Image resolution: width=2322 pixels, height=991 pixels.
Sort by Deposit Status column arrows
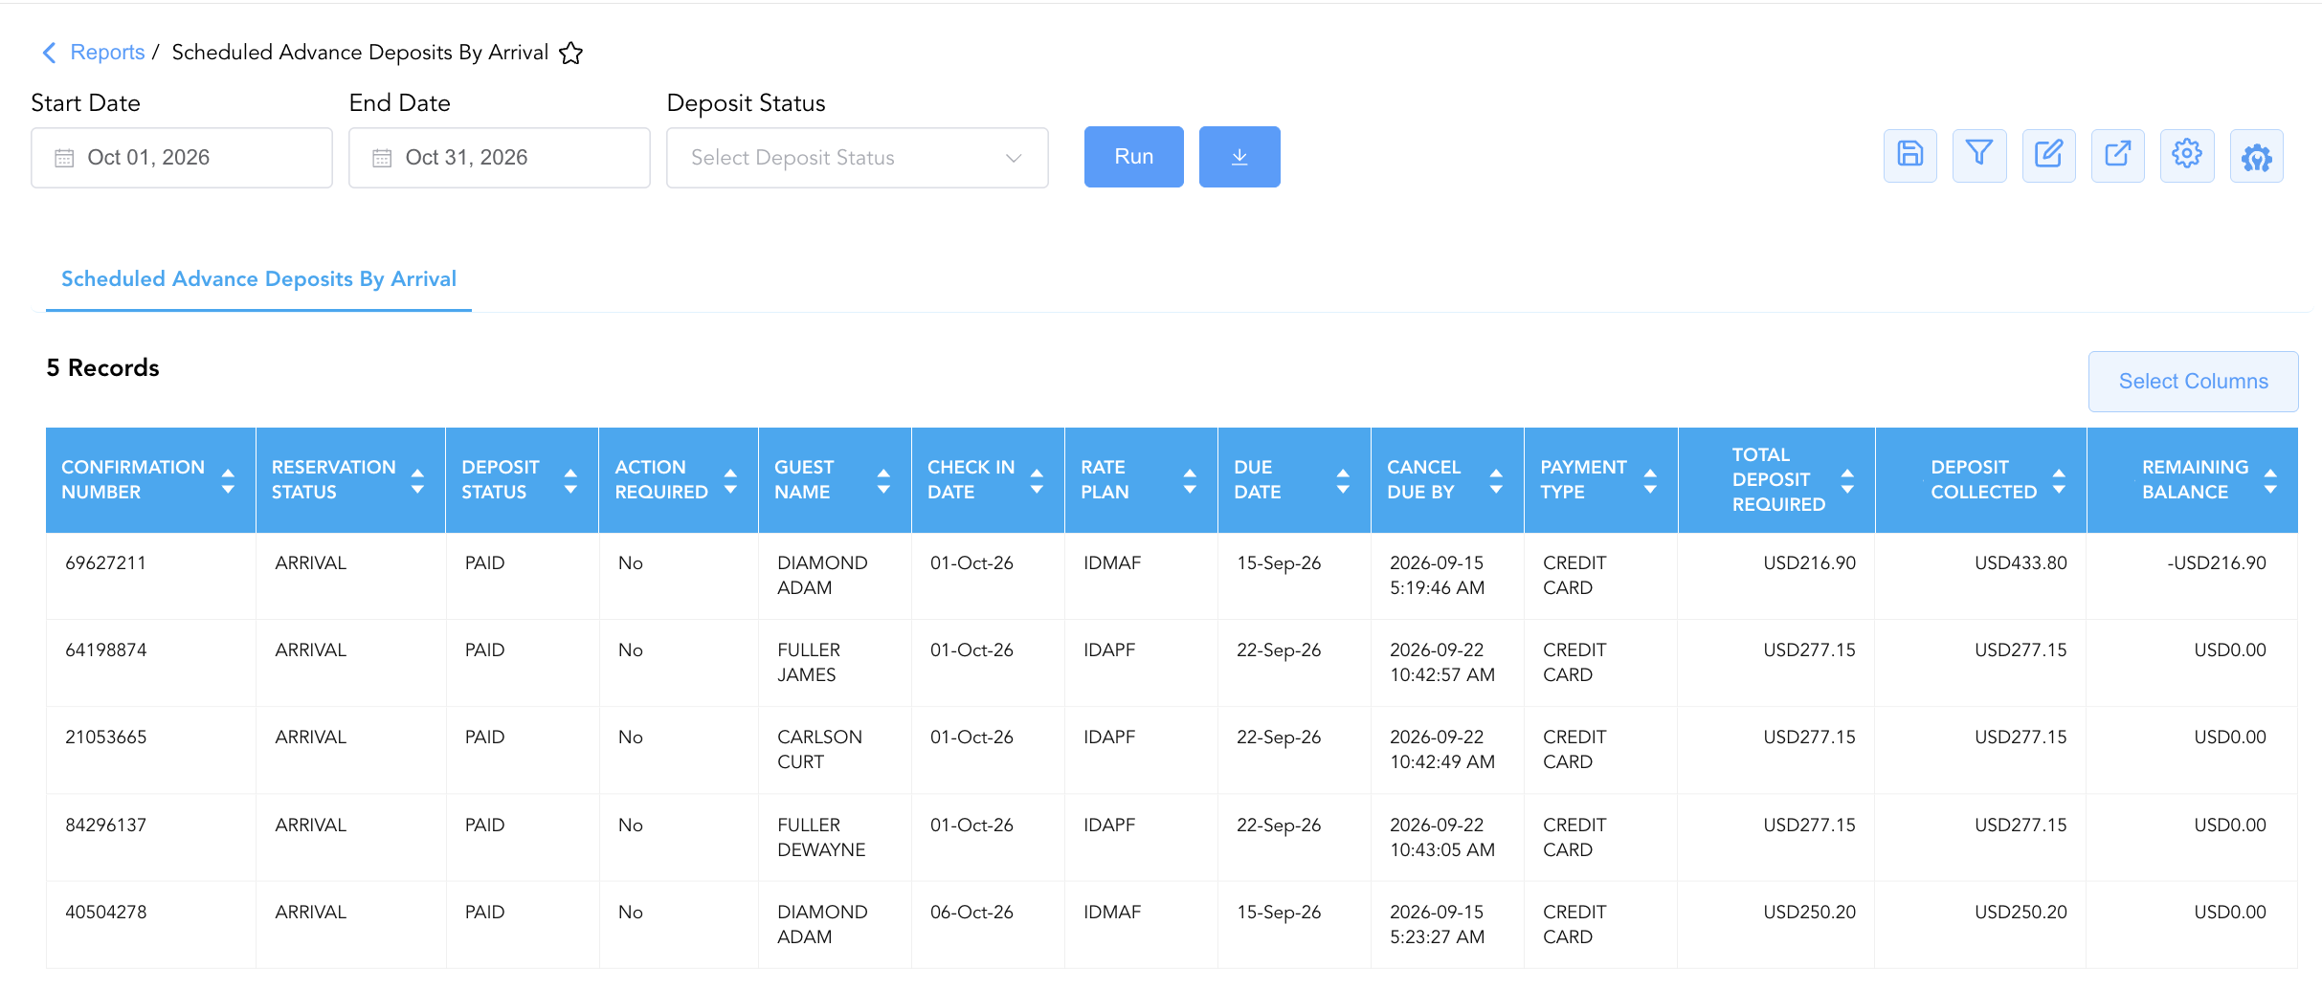(570, 480)
